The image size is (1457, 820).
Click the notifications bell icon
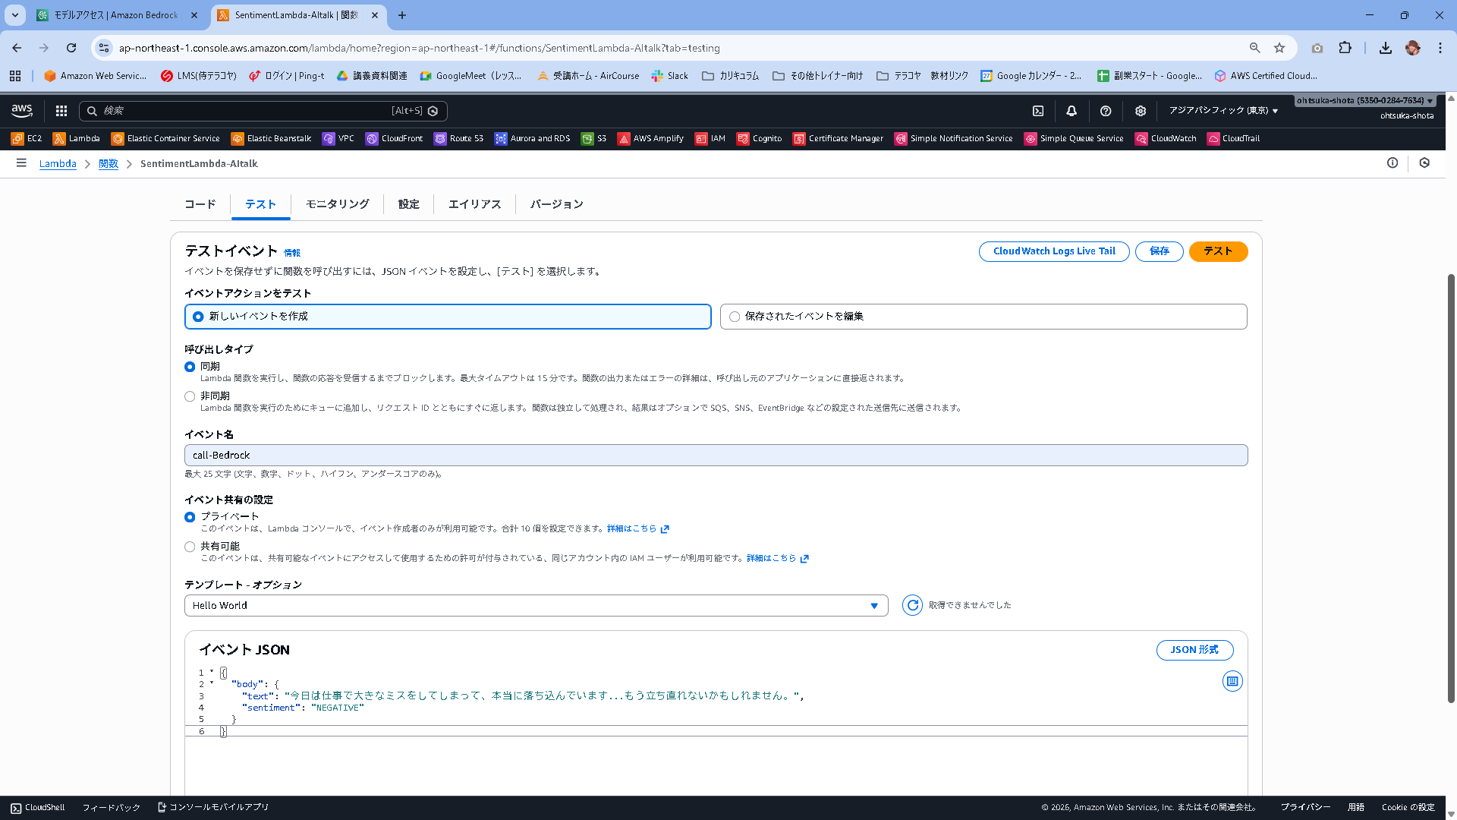(x=1072, y=111)
